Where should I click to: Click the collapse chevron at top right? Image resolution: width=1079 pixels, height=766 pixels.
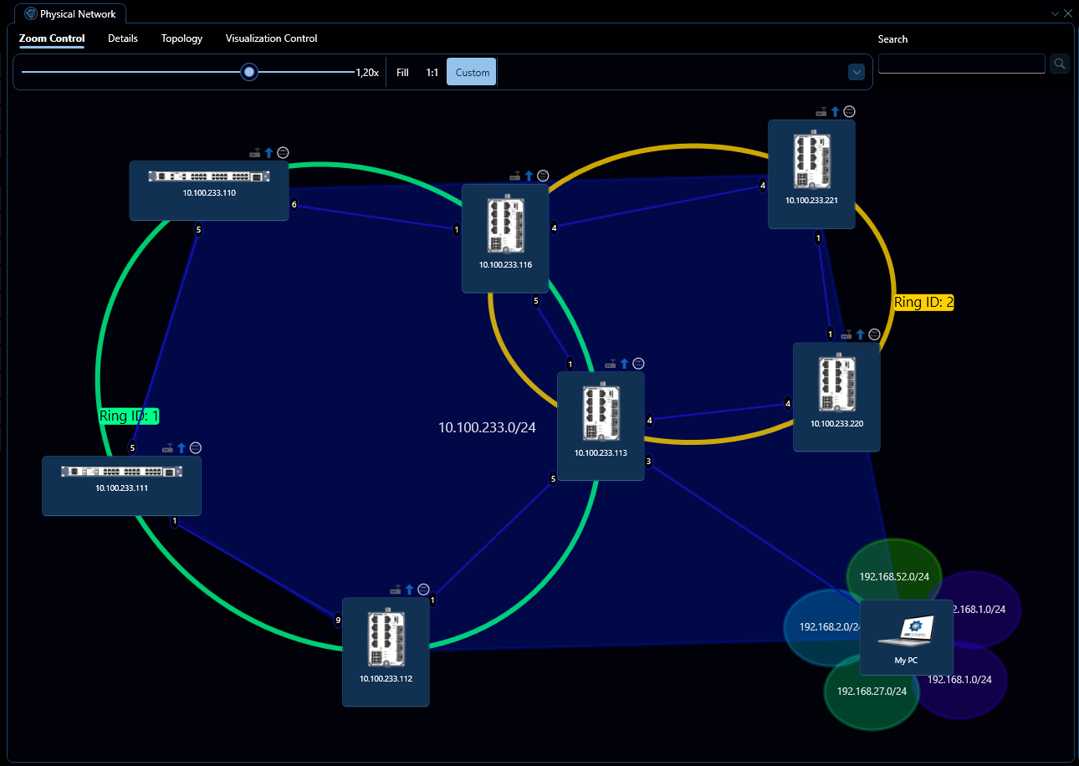(x=1055, y=13)
